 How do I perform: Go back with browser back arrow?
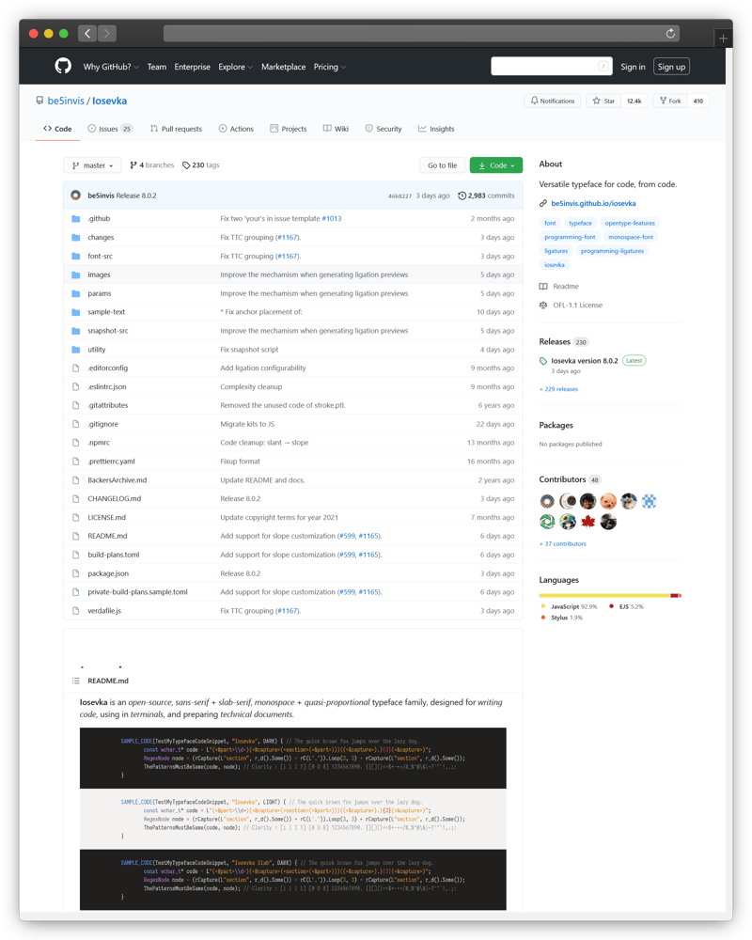pos(87,34)
